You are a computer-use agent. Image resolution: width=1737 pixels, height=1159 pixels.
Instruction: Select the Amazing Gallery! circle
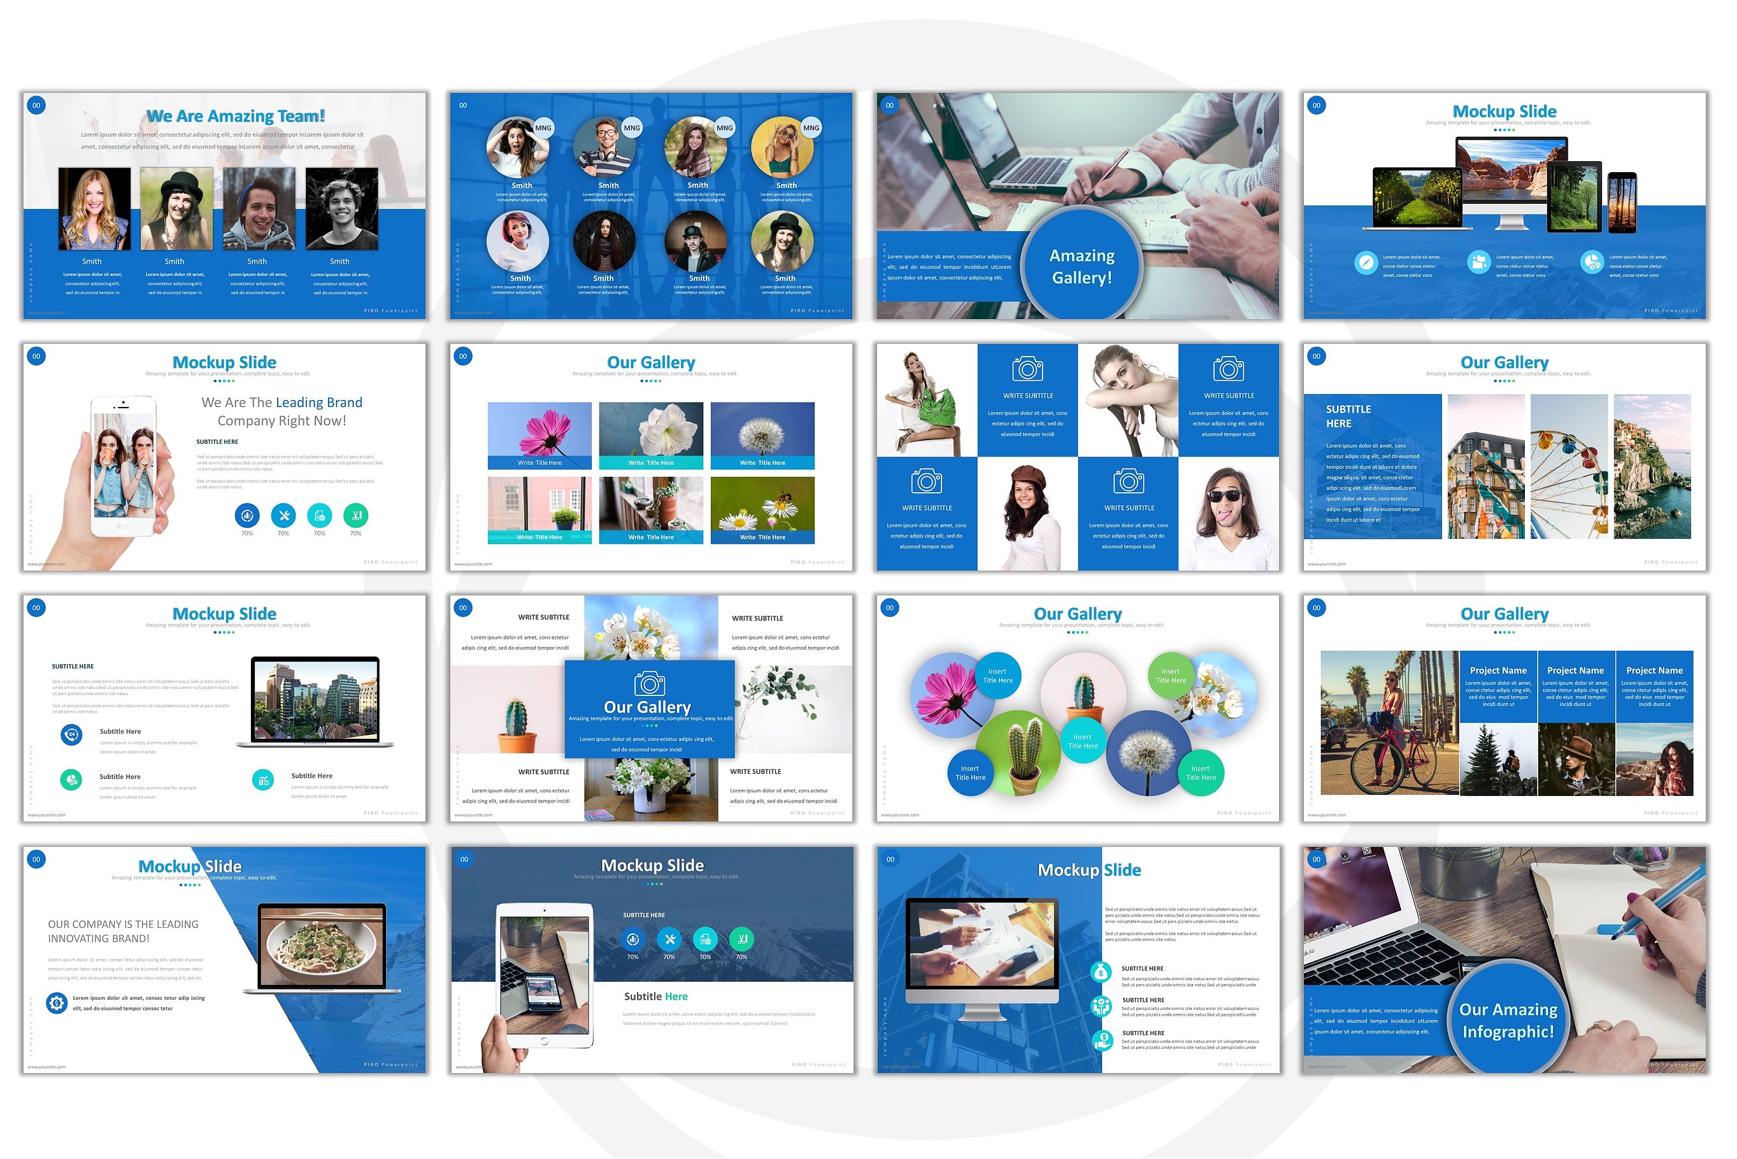click(x=1082, y=266)
